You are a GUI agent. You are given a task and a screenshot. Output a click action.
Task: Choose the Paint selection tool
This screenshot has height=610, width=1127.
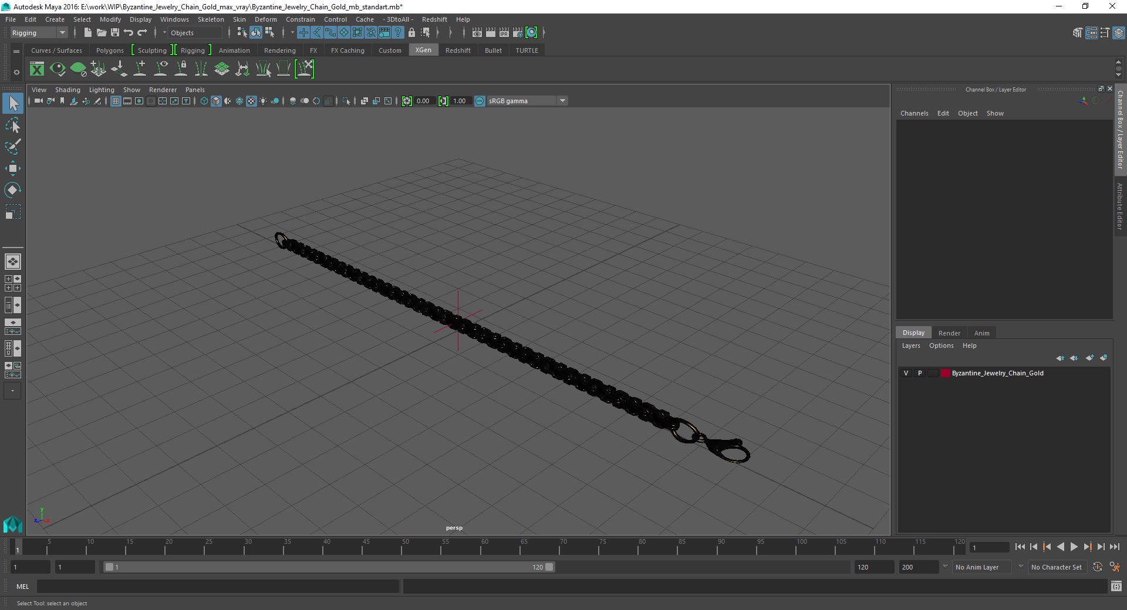tap(13, 147)
